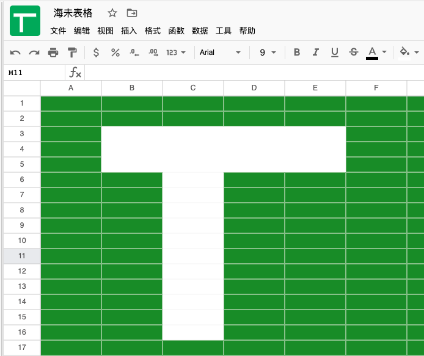Viewport: 424px width, 356px height.
Task: Expand the font size 9 dropdown
Action: 268,53
